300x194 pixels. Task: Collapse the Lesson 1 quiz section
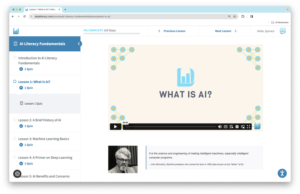click(21, 88)
